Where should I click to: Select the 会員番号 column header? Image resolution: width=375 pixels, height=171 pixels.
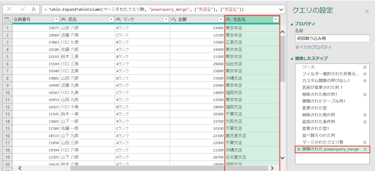coord(36,20)
